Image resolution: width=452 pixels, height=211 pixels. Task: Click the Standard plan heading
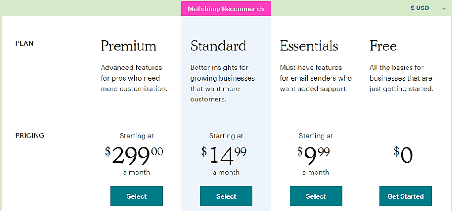coord(218,46)
